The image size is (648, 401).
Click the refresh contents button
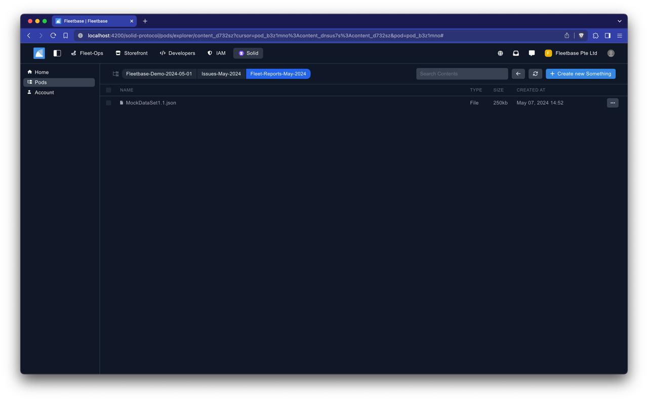[x=535, y=74]
